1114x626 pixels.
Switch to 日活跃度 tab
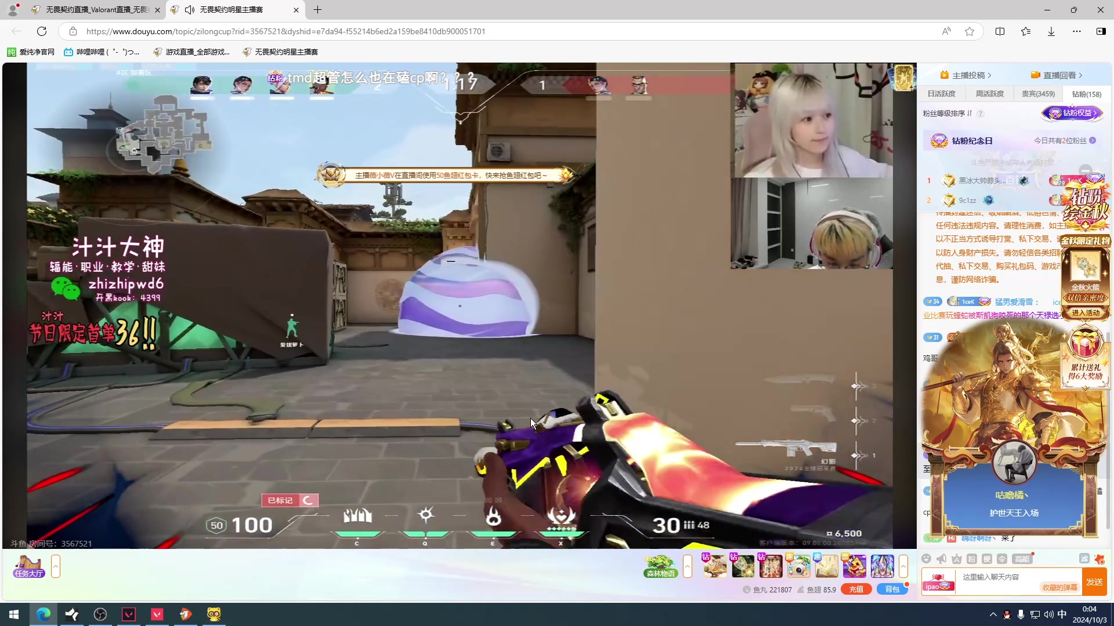pos(941,94)
